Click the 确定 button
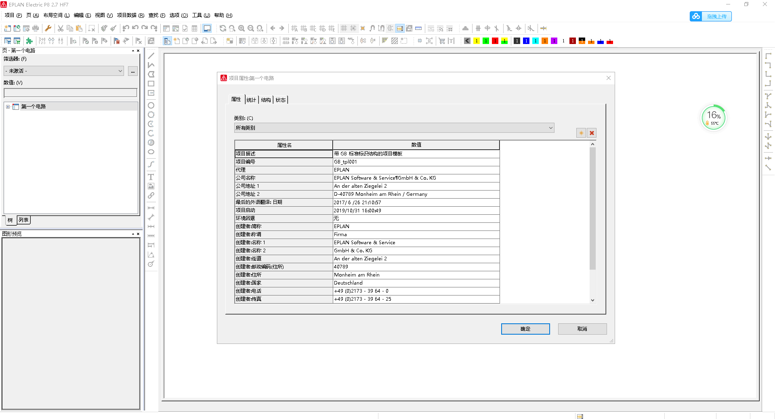 pyautogui.click(x=525, y=329)
